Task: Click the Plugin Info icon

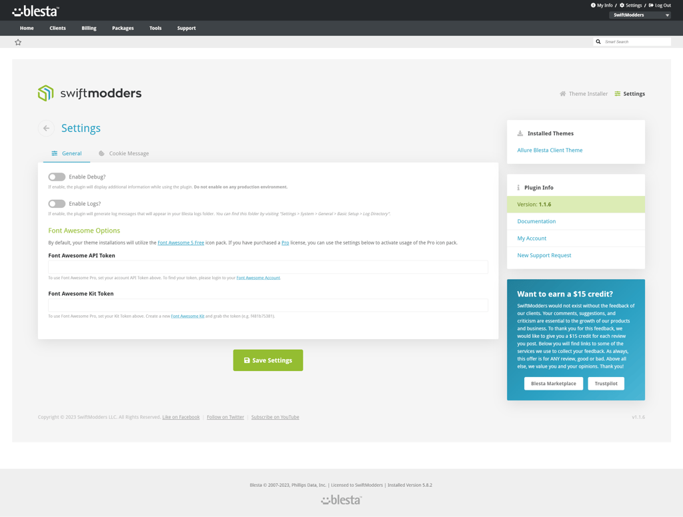Action: [518, 188]
